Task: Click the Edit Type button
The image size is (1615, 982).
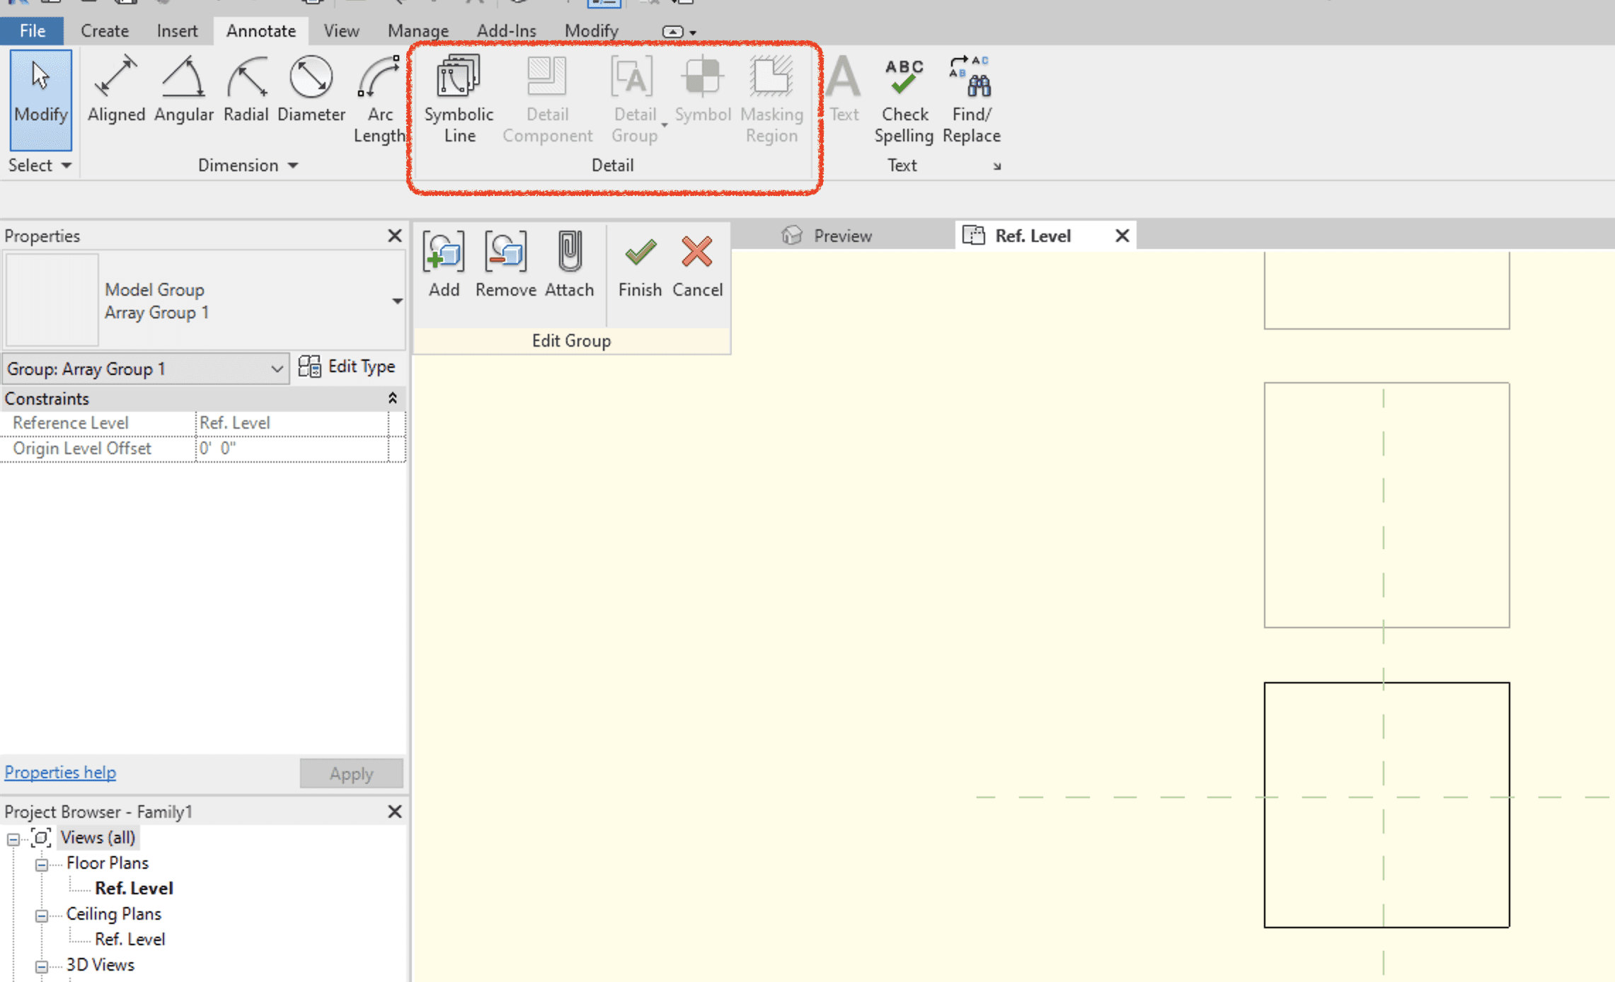Action: [x=347, y=366]
